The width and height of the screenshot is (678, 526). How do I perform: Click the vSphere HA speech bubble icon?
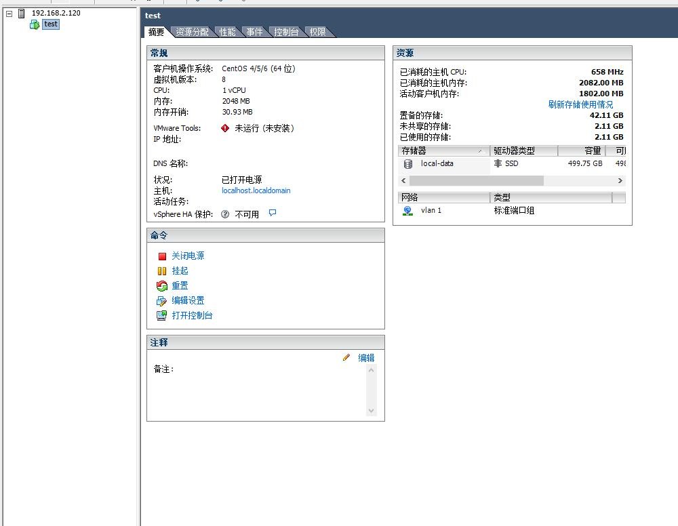click(x=273, y=214)
